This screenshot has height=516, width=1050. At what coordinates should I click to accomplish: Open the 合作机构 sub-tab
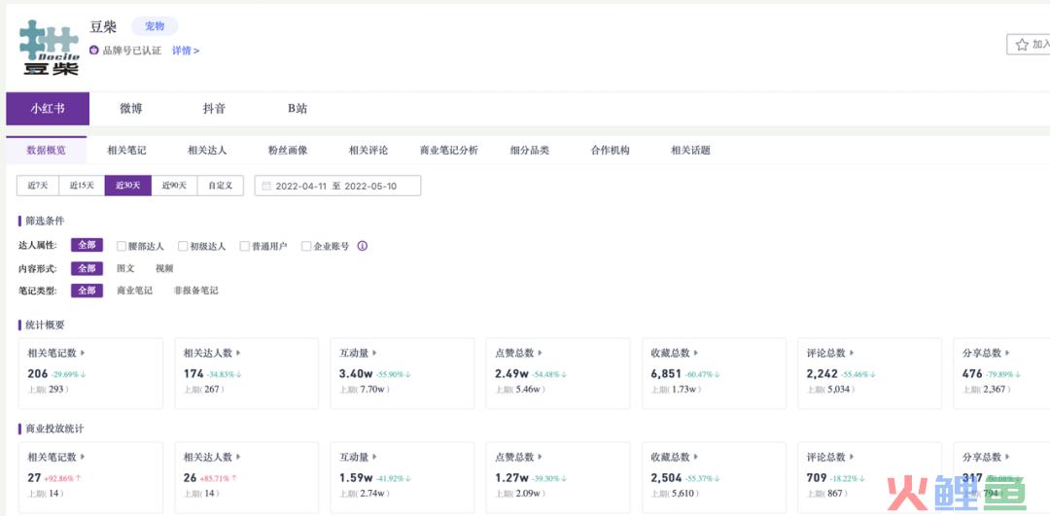[610, 151]
